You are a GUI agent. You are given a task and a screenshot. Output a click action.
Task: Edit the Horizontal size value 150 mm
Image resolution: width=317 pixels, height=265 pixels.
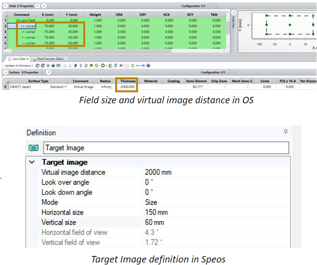(216, 212)
